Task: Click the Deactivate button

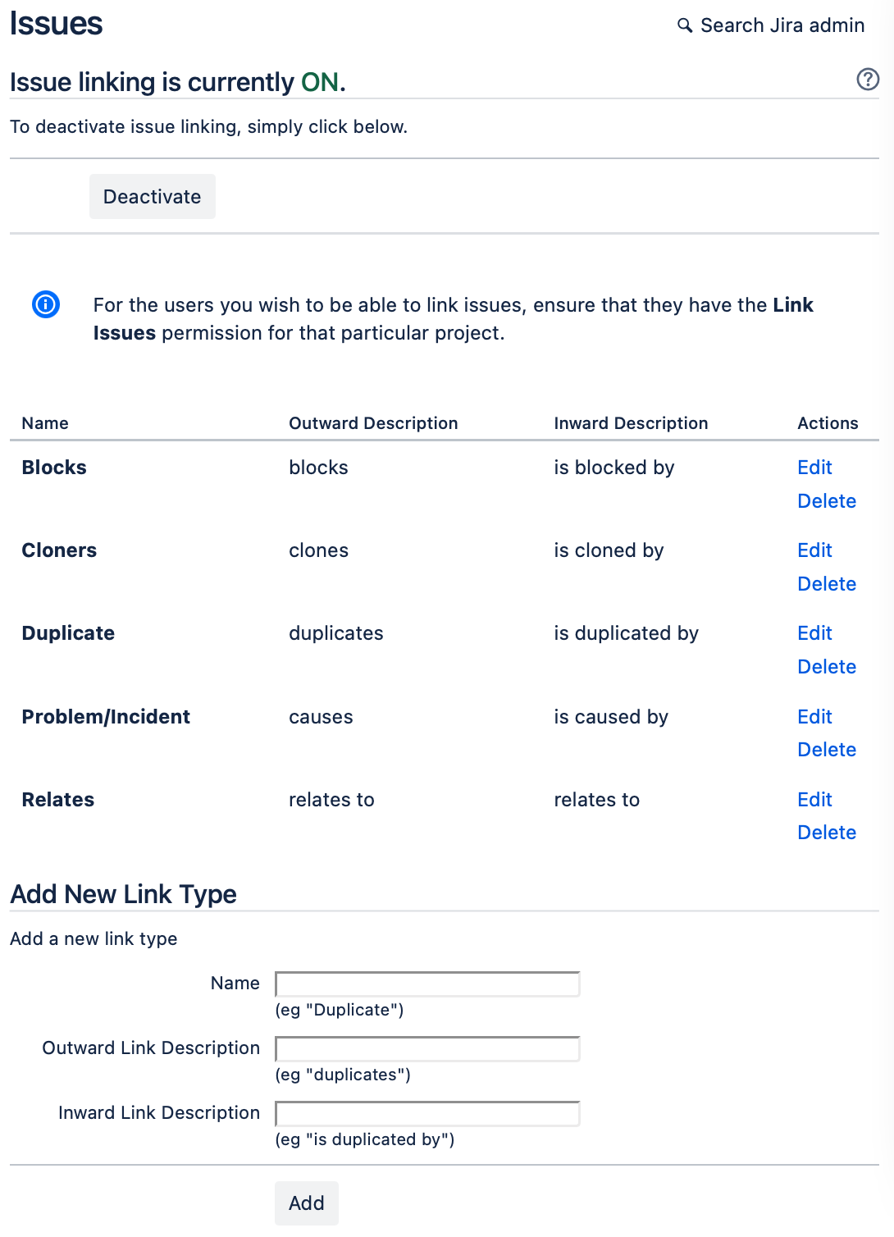Action: 152,196
